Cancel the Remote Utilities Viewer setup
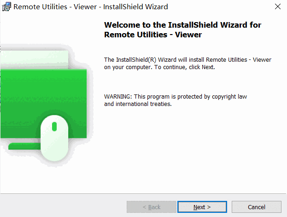The height and width of the screenshot is (217, 287). [256, 207]
